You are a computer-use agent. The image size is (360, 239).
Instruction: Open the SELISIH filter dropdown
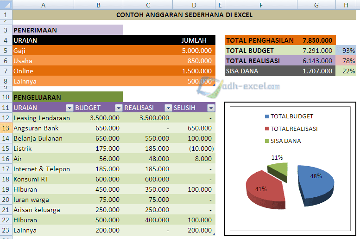click(211, 108)
